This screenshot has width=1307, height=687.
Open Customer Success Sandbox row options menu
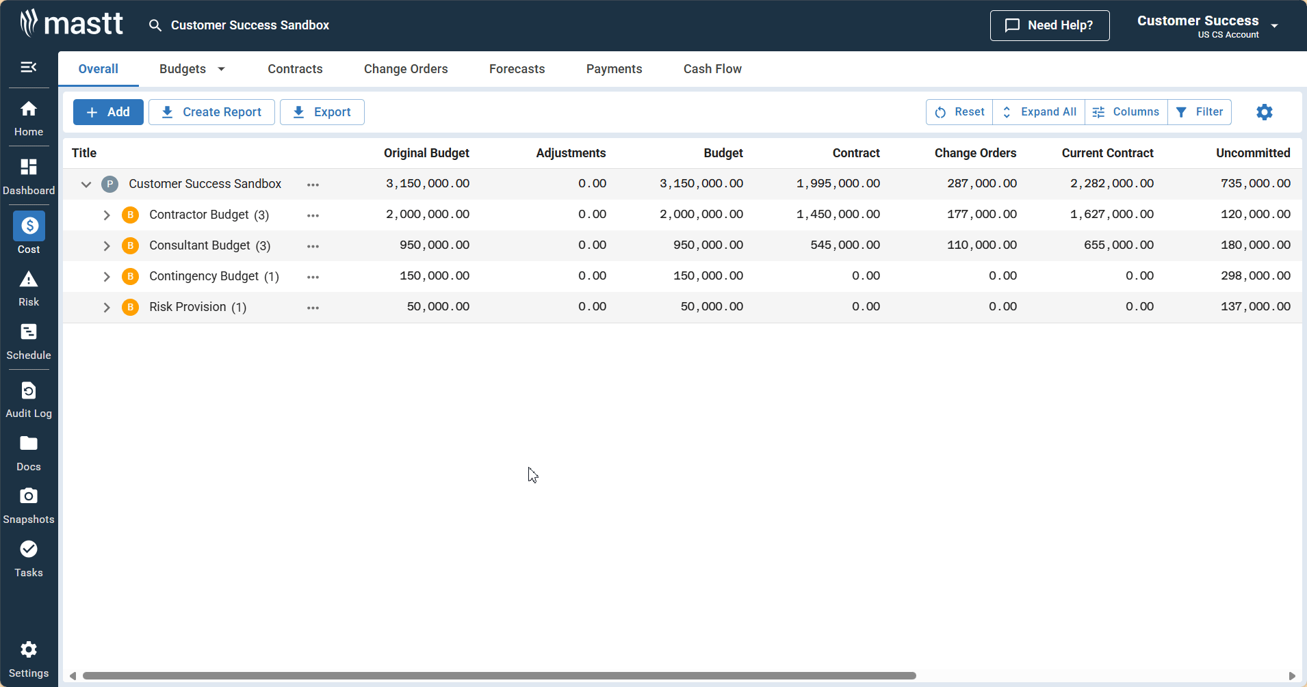[313, 185]
